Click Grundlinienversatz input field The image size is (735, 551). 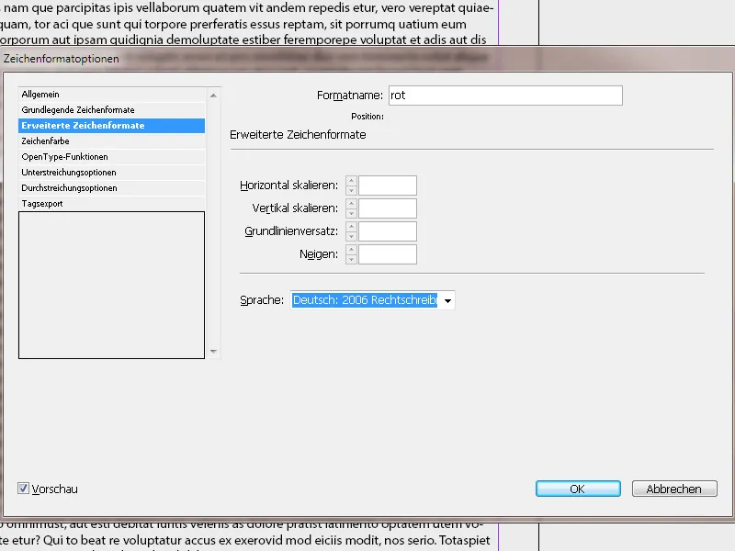coord(387,231)
